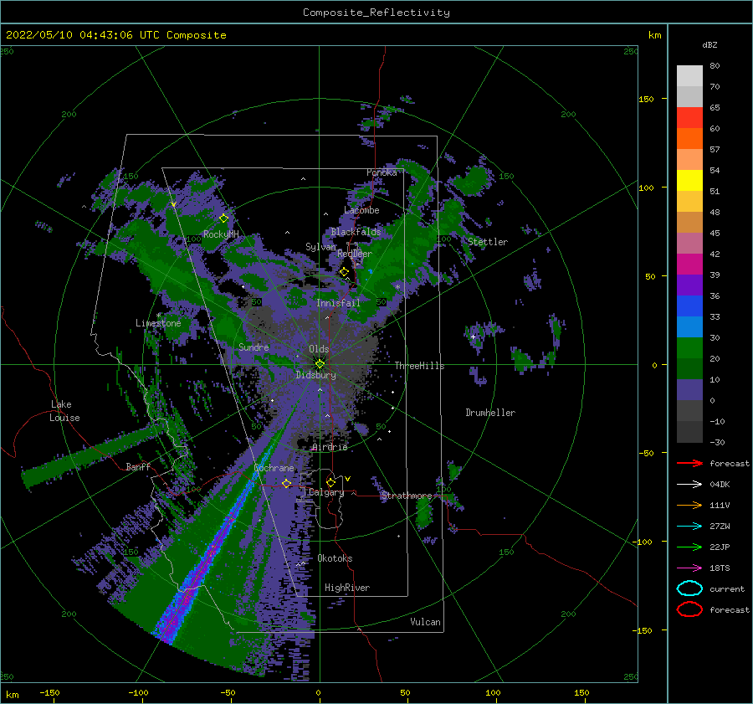Click the yellow v marker right of Calgary diamond

point(347,479)
